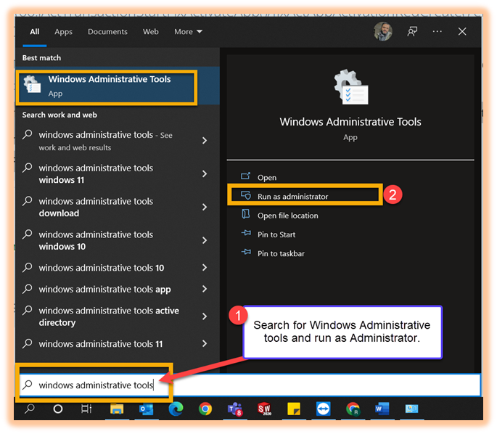Choose Pin to Start option
Screen dimensions: 497x434
pos(276,234)
